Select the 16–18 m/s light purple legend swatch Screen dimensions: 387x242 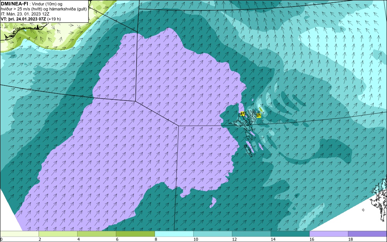pyautogui.click(x=329, y=234)
